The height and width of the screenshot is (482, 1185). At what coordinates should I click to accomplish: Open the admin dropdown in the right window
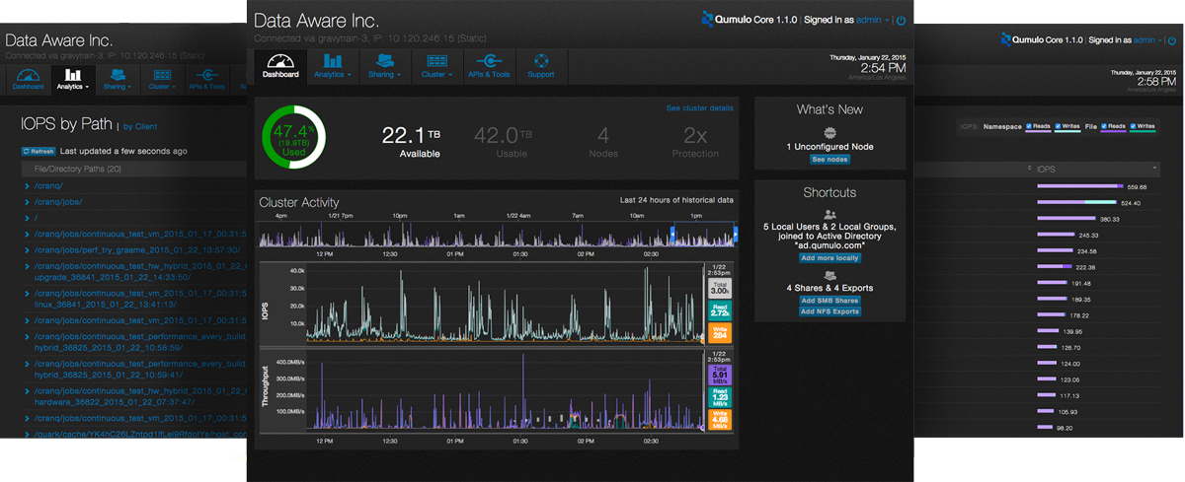click(x=1147, y=40)
